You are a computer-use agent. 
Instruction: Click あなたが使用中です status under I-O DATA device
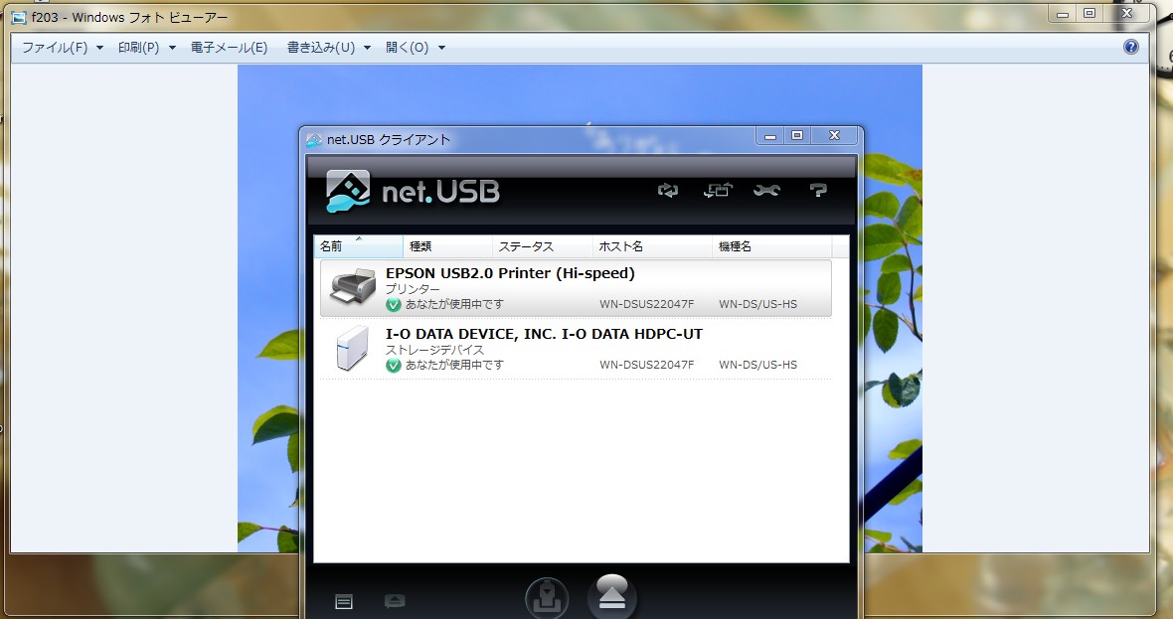click(455, 365)
